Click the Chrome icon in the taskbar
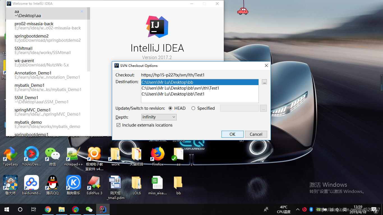Image resolution: width=383 pixels, height=215 pixels. click(48, 209)
